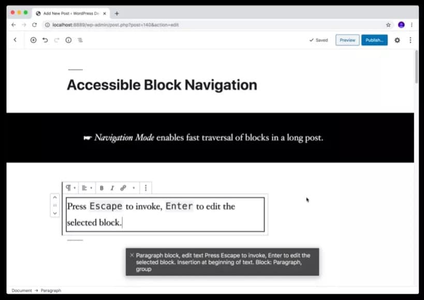Bookmark this page with the star
Viewport: 424px width, 300px height.
(x=388, y=25)
